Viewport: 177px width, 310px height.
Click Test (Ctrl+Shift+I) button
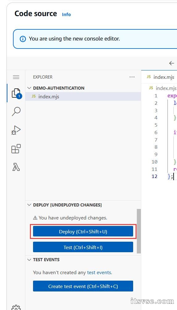click(x=83, y=247)
